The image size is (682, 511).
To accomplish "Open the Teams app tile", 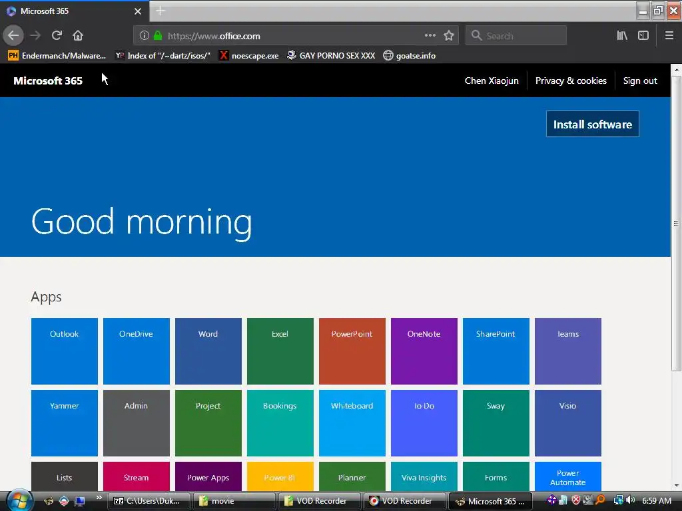I will click(x=568, y=351).
